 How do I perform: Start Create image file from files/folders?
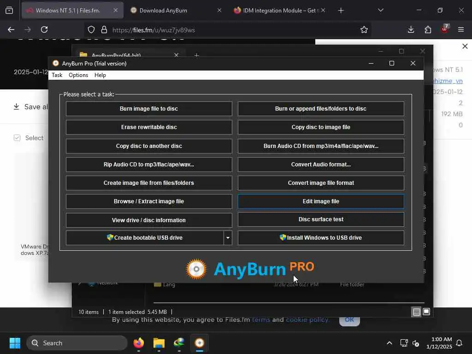tap(149, 183)
